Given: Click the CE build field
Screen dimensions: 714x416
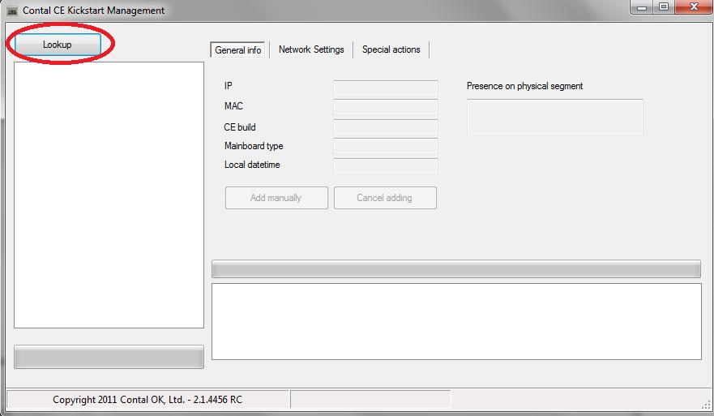Looking at the screenshot, I should 386,127.
